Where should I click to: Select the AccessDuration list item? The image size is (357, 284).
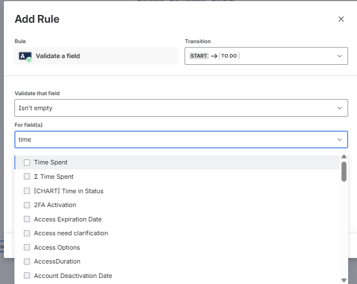(57, 261)
